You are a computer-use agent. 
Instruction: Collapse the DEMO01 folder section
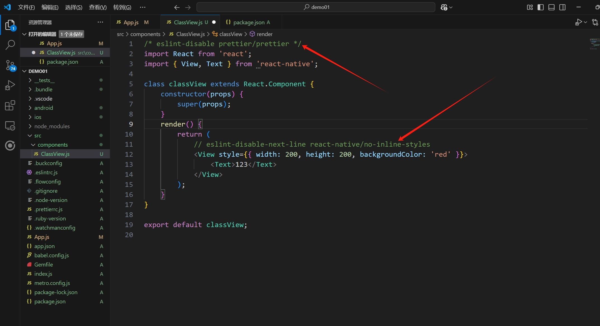(24, 71)
